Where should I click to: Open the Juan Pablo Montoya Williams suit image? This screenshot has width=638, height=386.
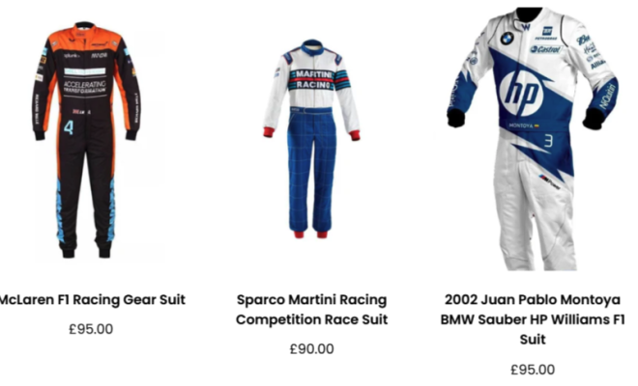[533, 139]
